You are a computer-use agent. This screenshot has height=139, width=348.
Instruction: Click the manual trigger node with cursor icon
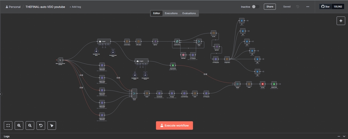(61, 60)
